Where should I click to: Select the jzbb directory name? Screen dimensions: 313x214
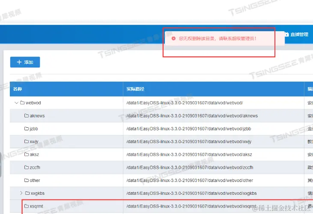tap(34, 129)
